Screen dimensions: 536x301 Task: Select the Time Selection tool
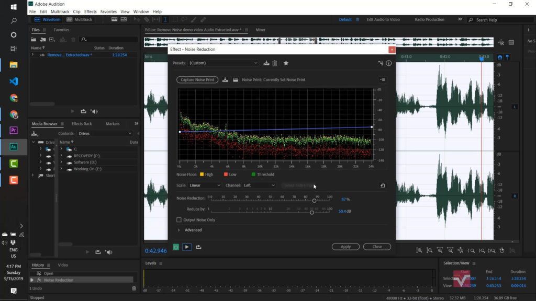(x=165, y=20)
